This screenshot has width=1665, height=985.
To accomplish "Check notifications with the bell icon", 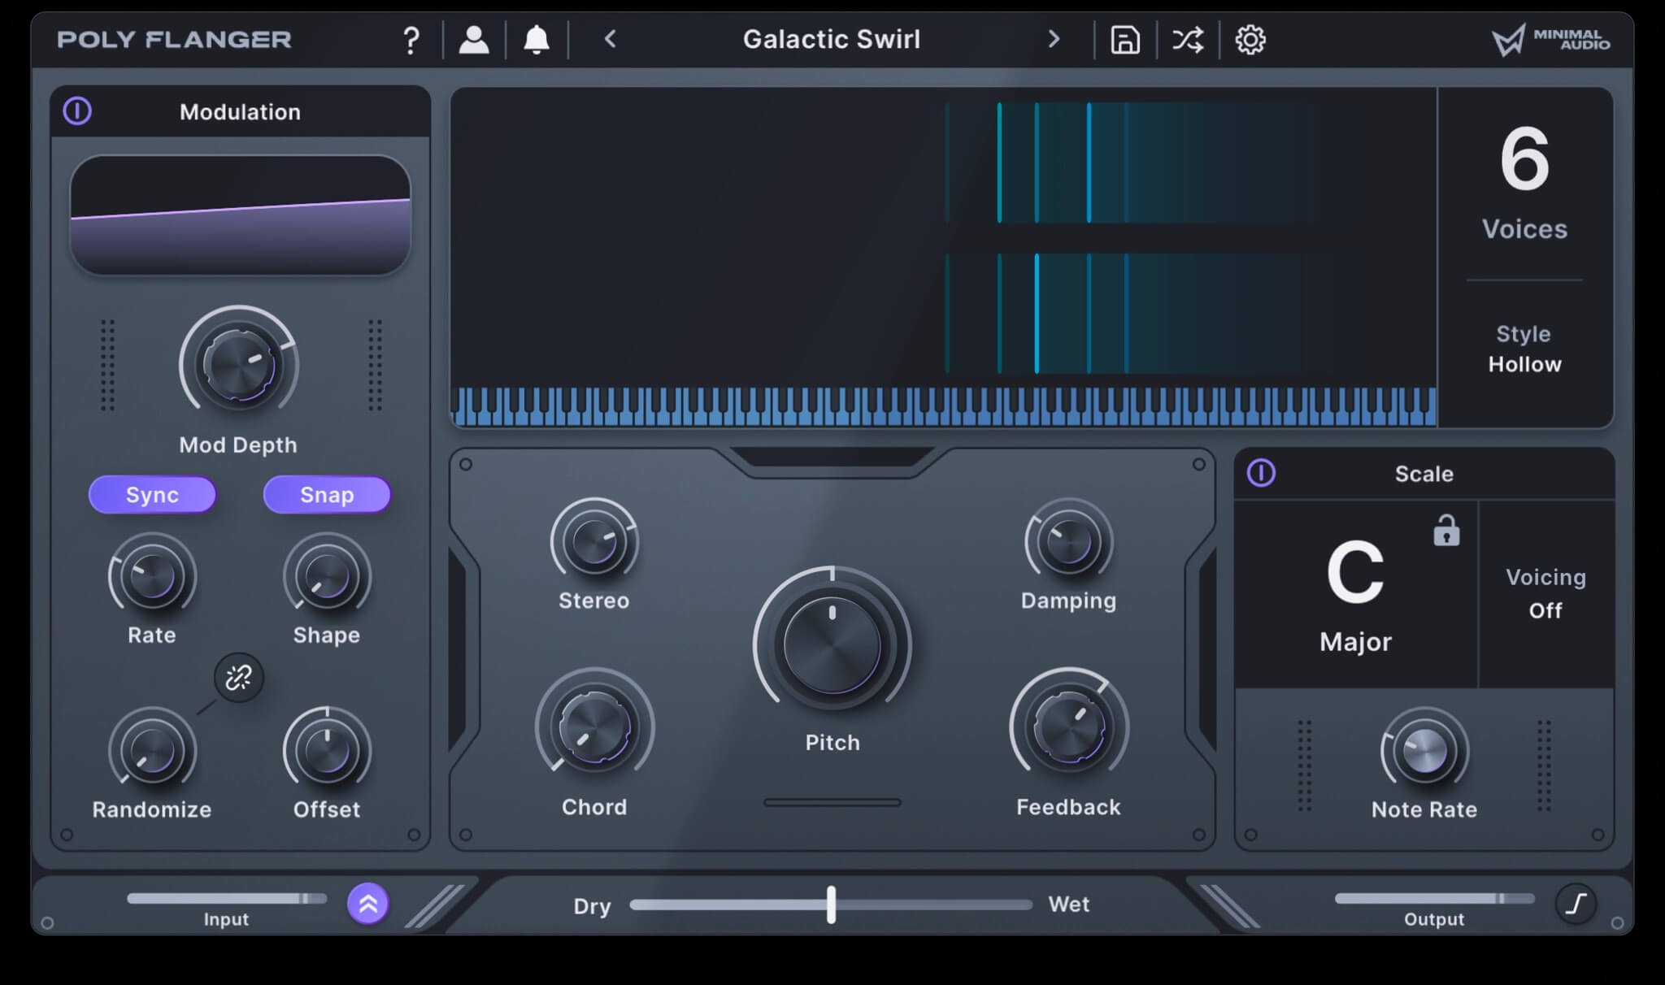I will [x=536, y=38].
